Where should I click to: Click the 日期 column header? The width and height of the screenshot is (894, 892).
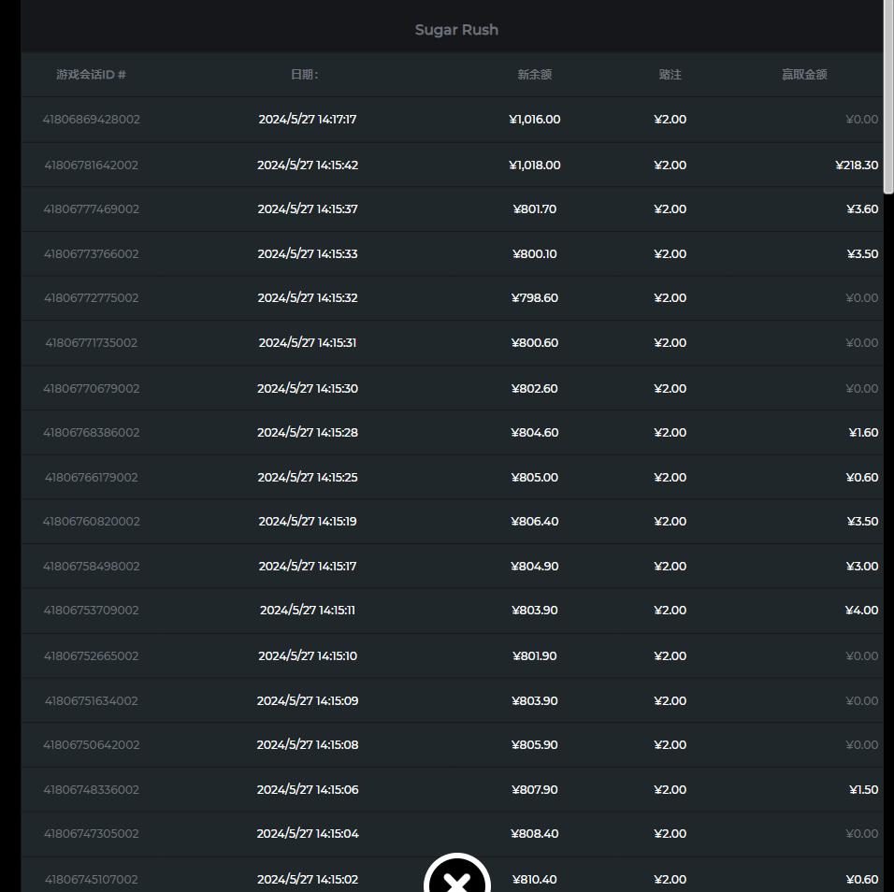coord(305,75)
